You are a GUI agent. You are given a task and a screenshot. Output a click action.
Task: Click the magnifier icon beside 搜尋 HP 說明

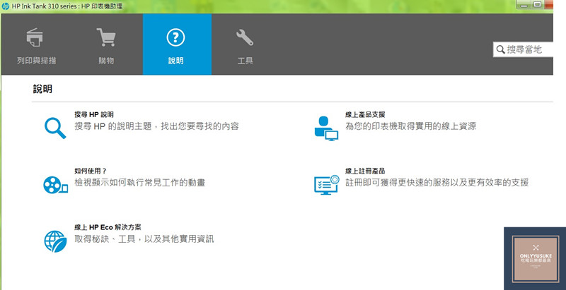(55, 128)
